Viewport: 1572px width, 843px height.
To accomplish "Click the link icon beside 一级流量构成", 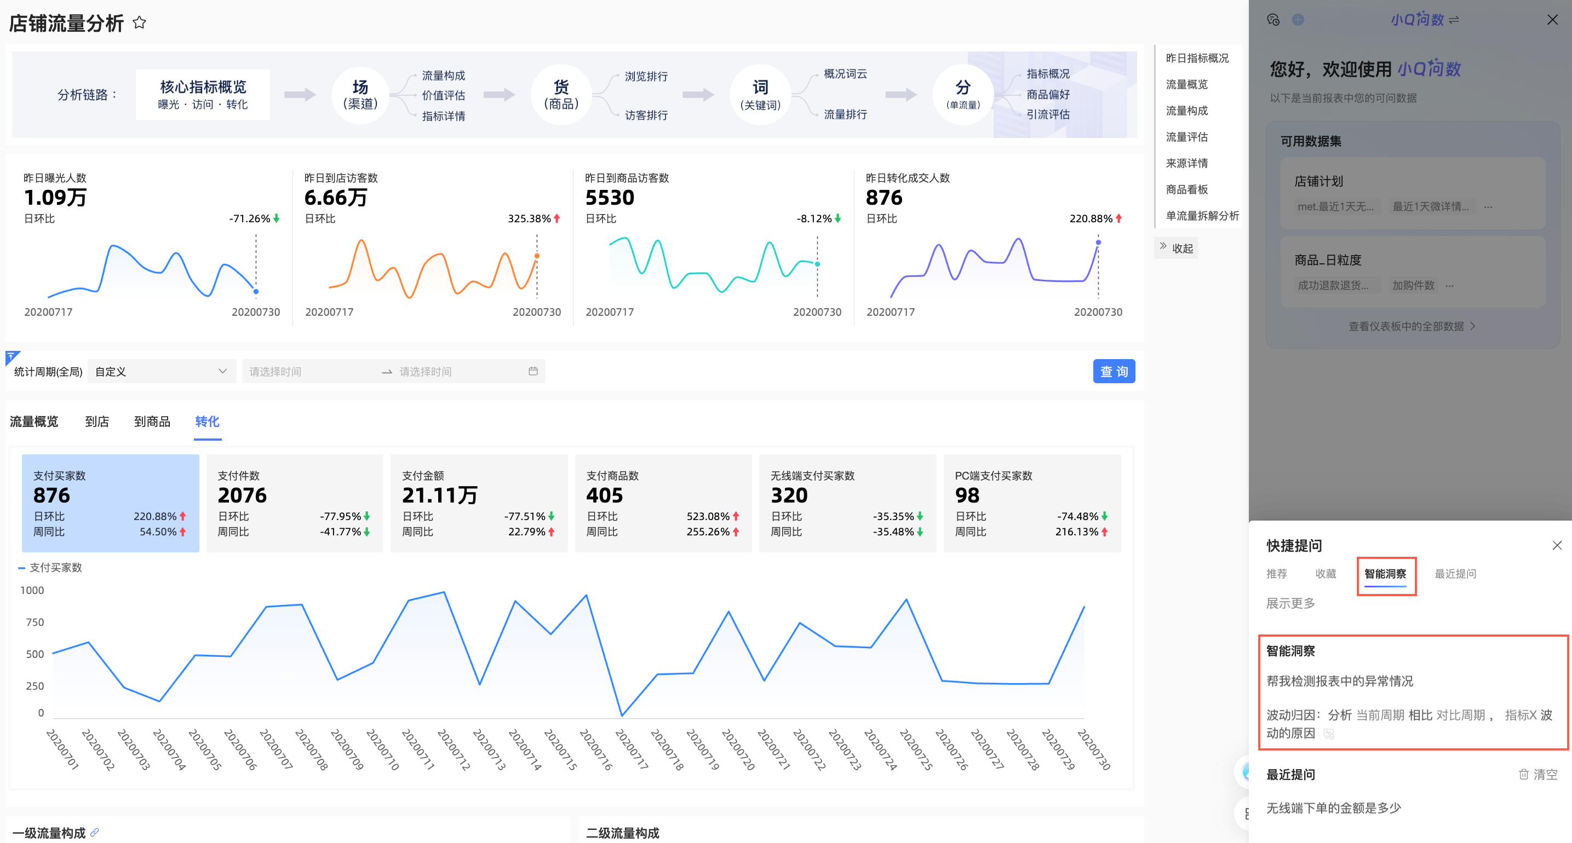I will point(95,832).
